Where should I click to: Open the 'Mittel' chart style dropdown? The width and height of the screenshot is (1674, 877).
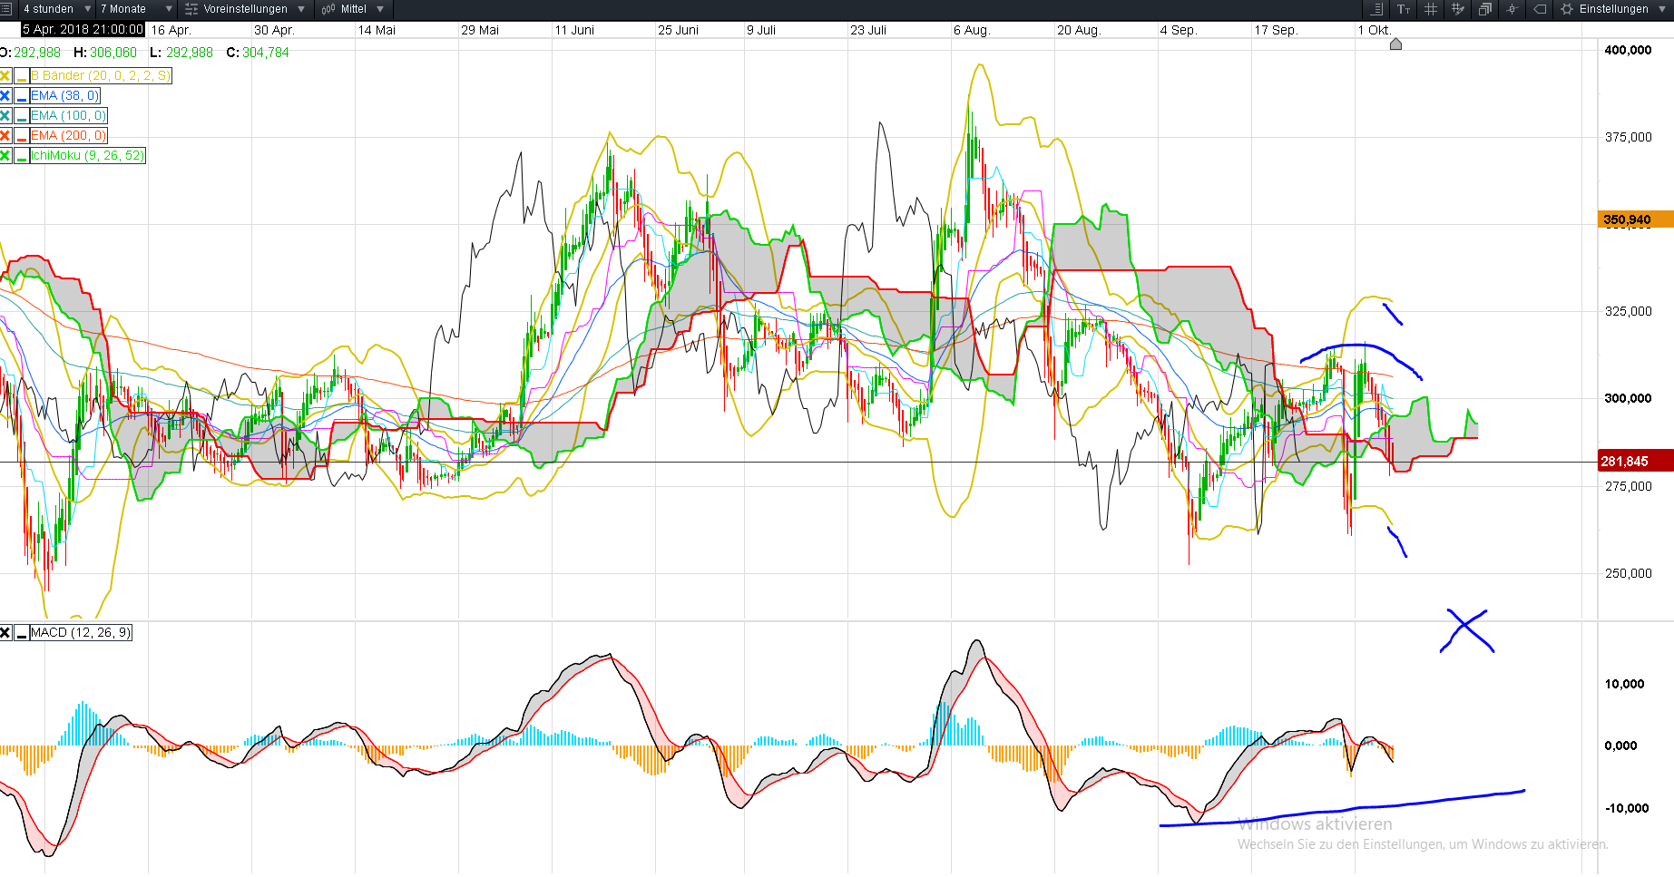coord(353,9)
